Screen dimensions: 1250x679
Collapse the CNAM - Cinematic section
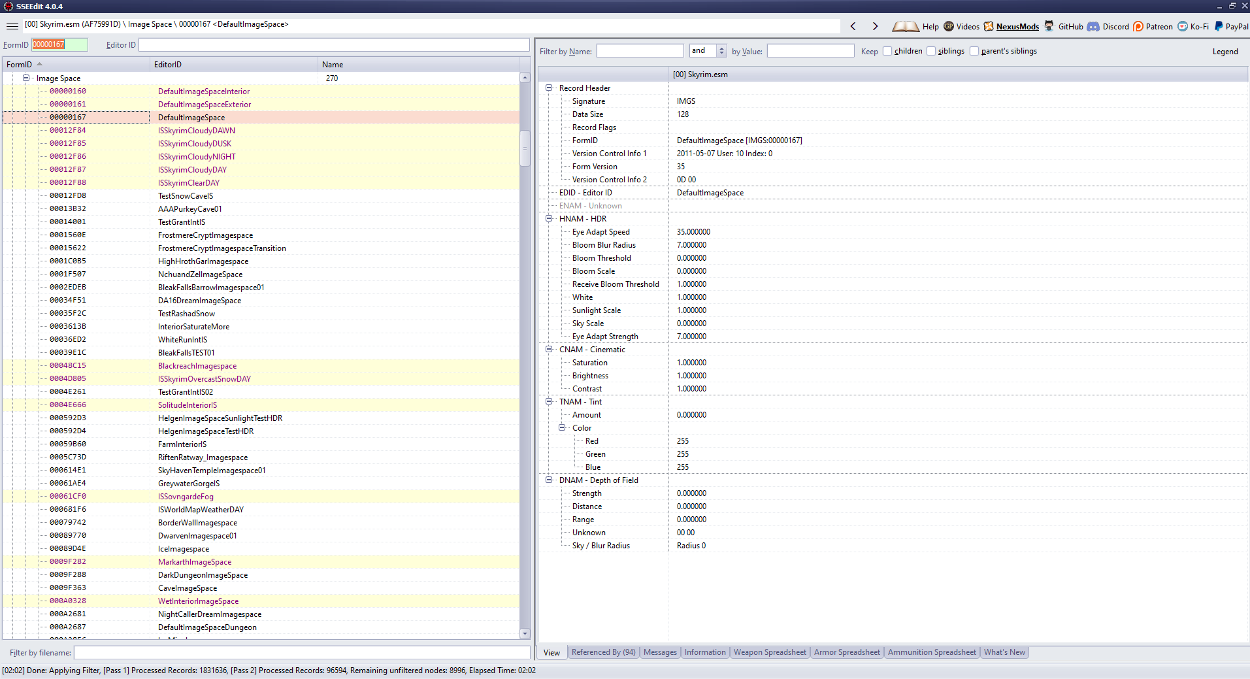549,349
